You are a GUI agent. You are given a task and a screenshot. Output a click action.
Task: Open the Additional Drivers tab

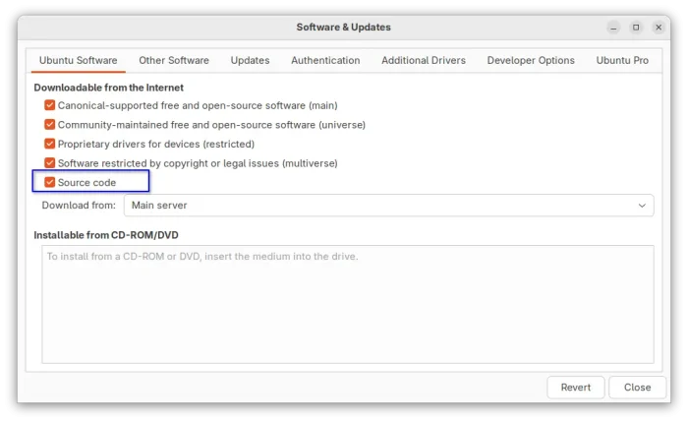(x=424, y=61)
